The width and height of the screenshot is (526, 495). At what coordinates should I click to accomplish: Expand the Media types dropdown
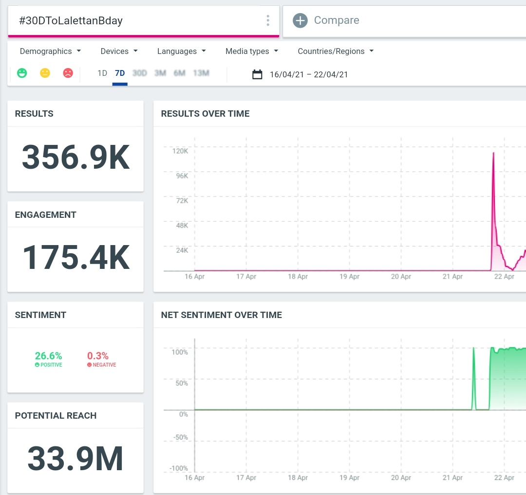pyautogui.click(x=252, y=51)
